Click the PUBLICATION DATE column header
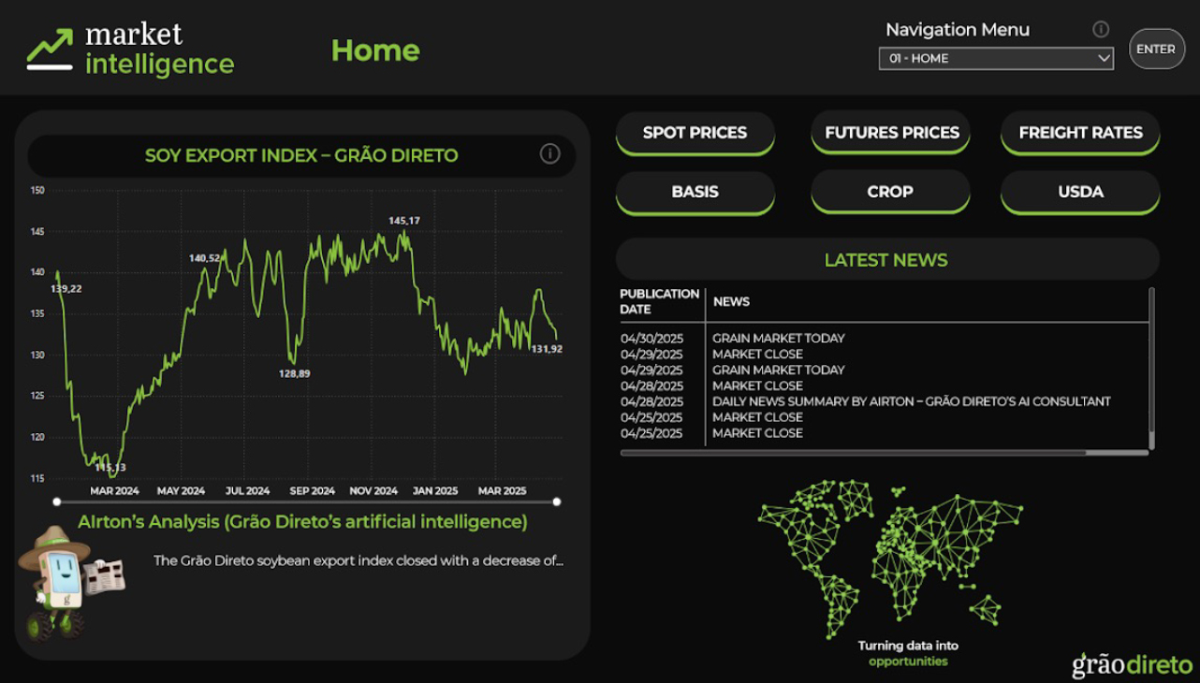This screenshot has width=1200, height=683. pos(660,301)
